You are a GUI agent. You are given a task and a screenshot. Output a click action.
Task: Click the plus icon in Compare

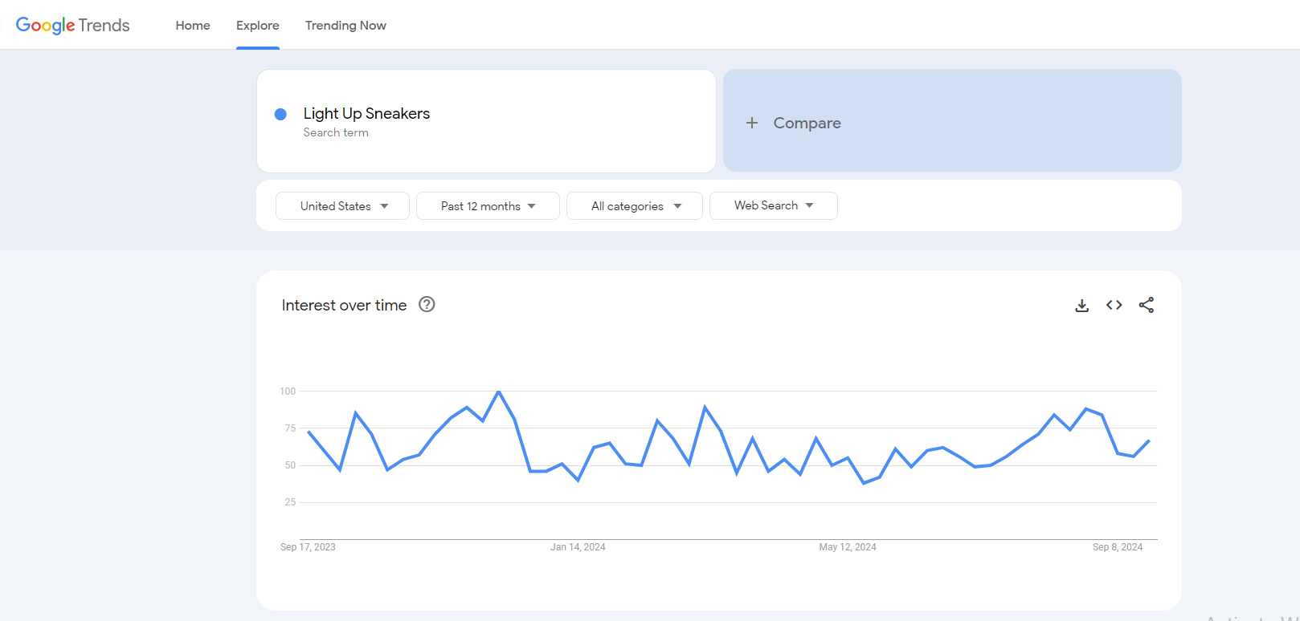click(x=752, y=123)
